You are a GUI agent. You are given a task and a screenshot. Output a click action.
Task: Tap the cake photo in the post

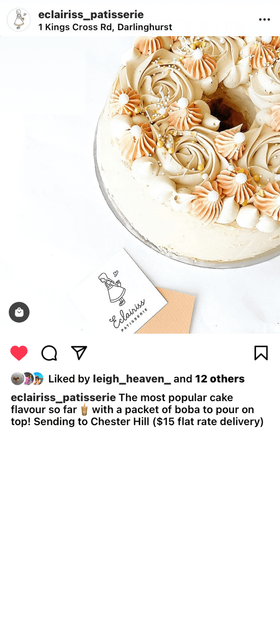click(140, 185)
